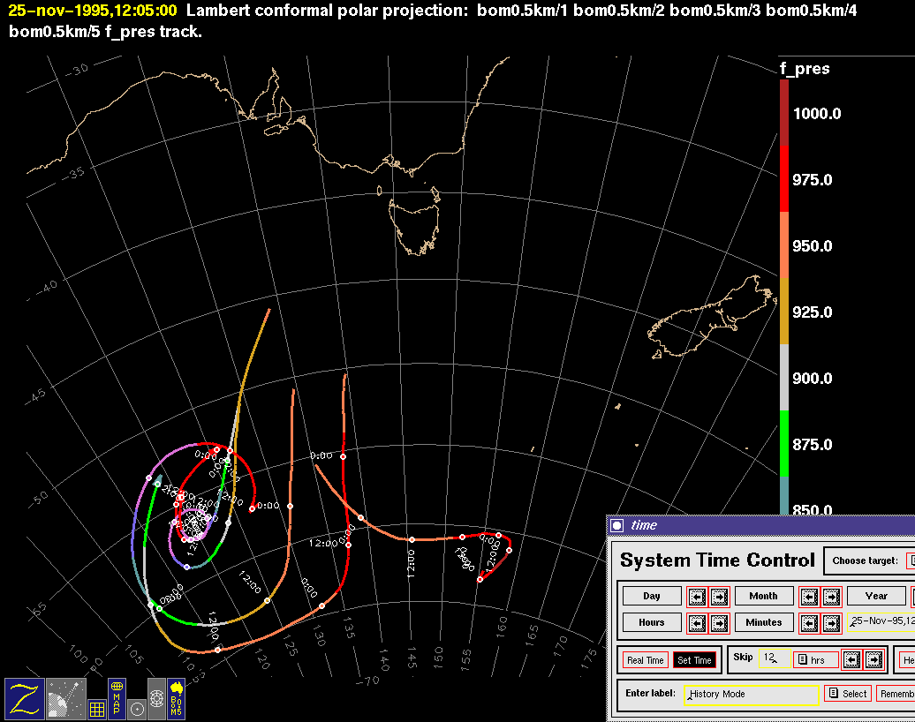Open the satellite imagery icon
Screen dimensions: 915x722
(65, 697)
